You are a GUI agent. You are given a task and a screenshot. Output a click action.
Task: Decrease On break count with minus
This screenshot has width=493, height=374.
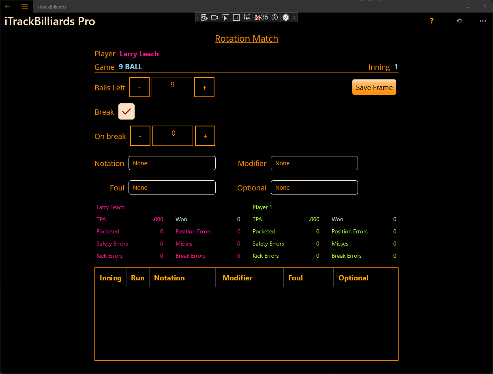(x=140, y=136)
